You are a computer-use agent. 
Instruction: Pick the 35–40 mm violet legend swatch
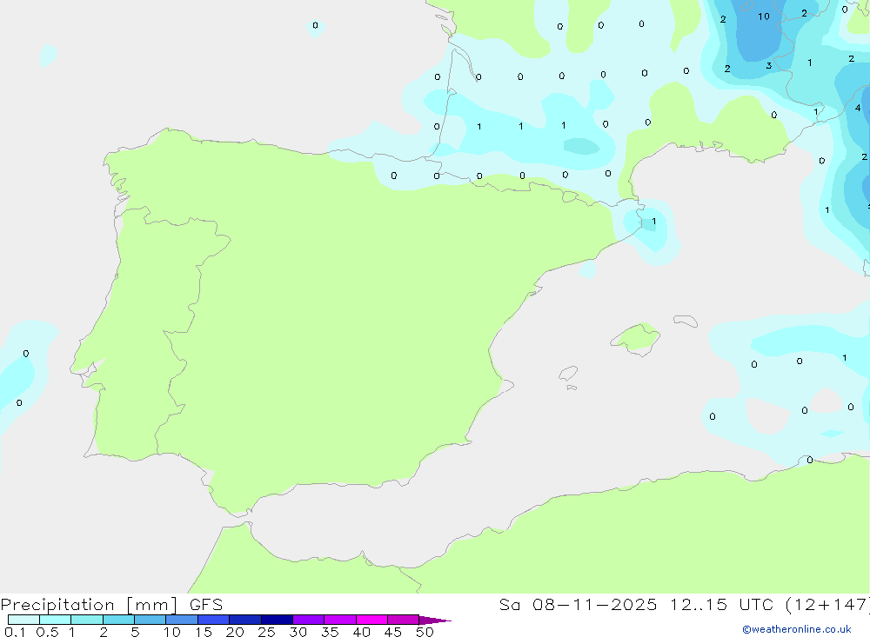point(340,620)
